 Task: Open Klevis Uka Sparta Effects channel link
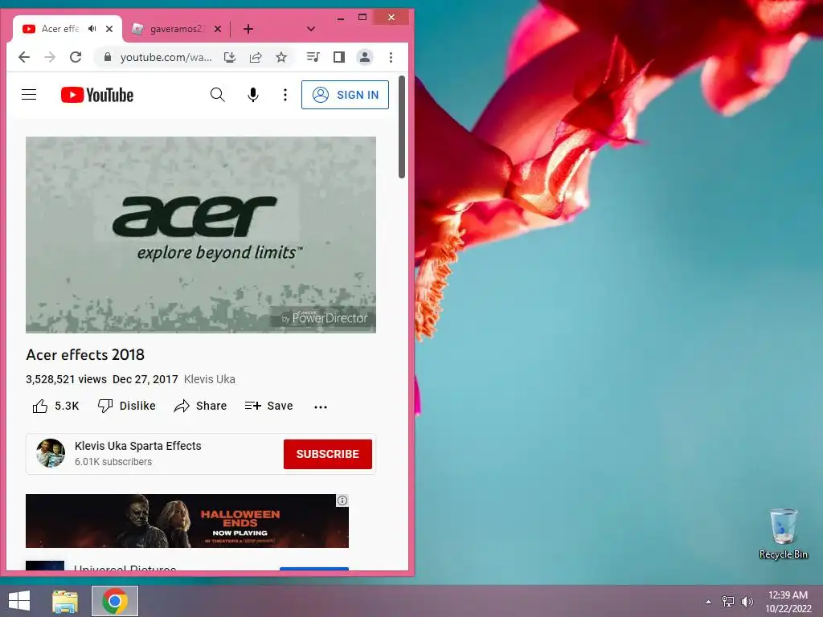138,446
